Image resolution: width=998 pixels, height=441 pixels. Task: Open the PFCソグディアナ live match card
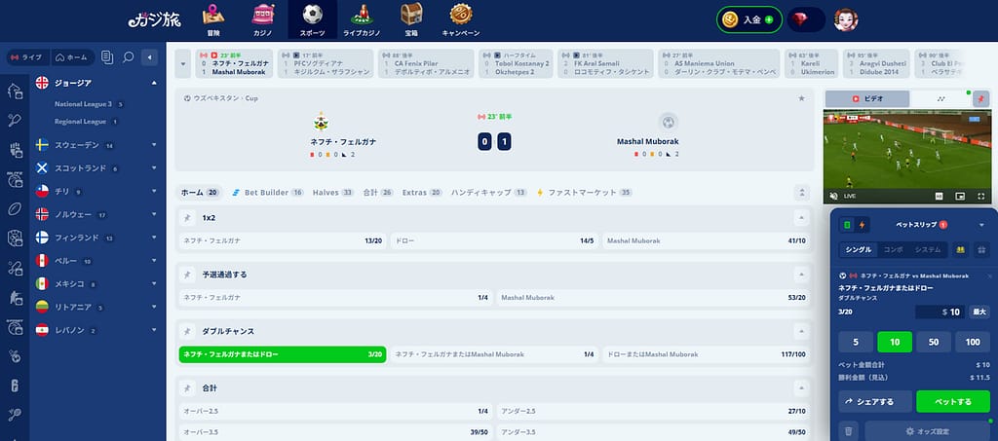[326, 63]
